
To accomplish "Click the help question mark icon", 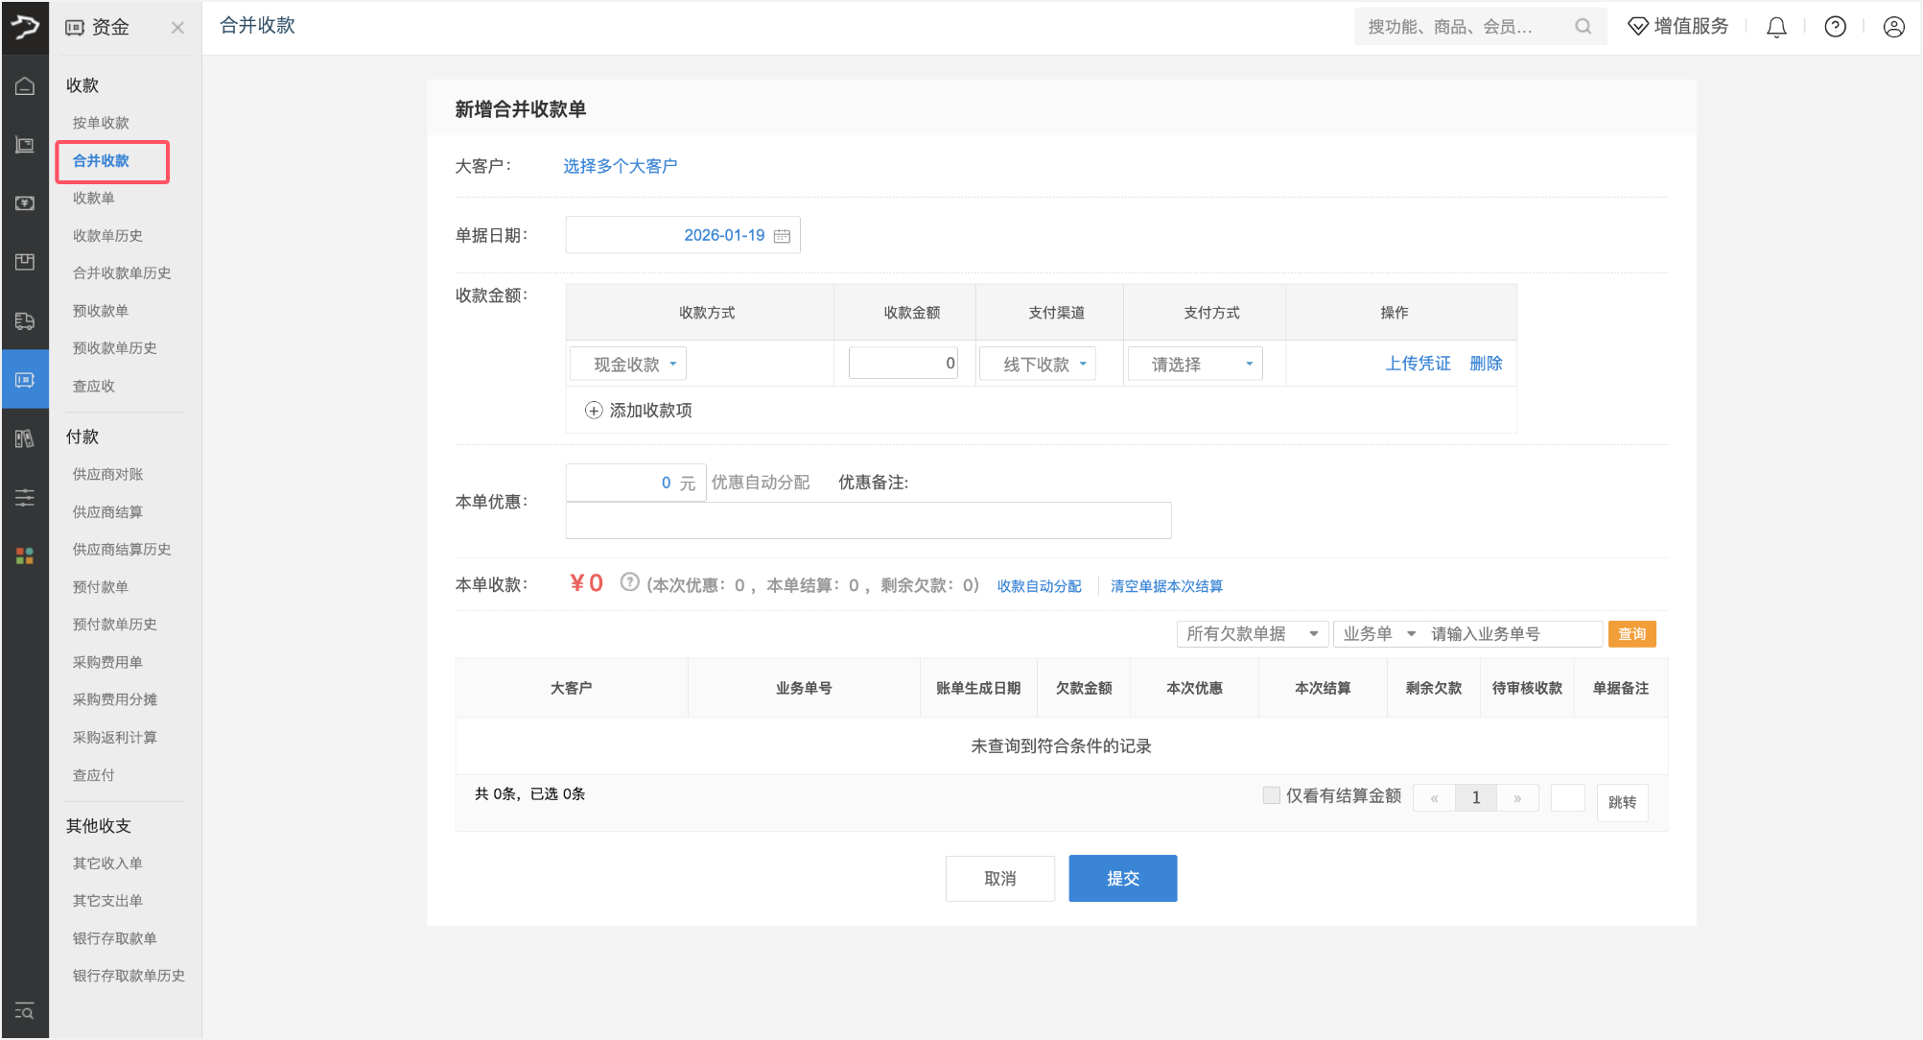I will coord(1835,26).
